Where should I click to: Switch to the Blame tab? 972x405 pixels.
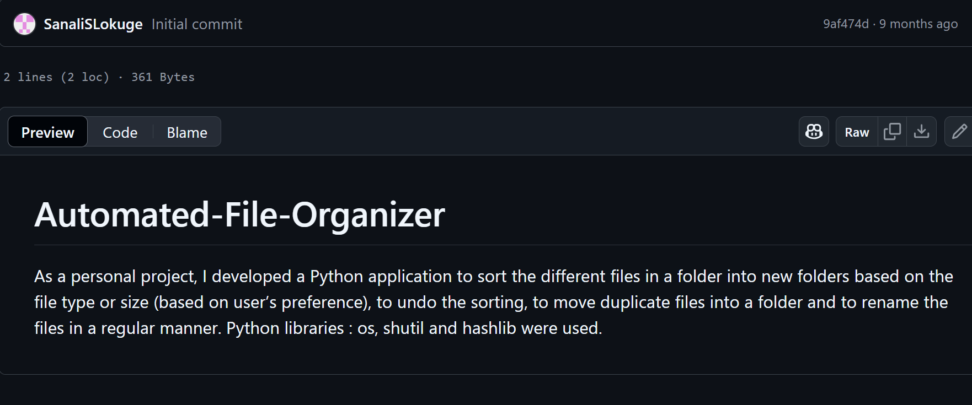[x=186, y=132]
